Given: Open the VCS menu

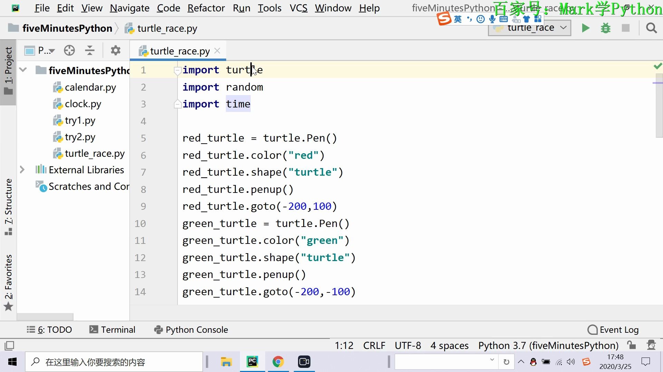Looking at the screenshot, I should (298, 8).
